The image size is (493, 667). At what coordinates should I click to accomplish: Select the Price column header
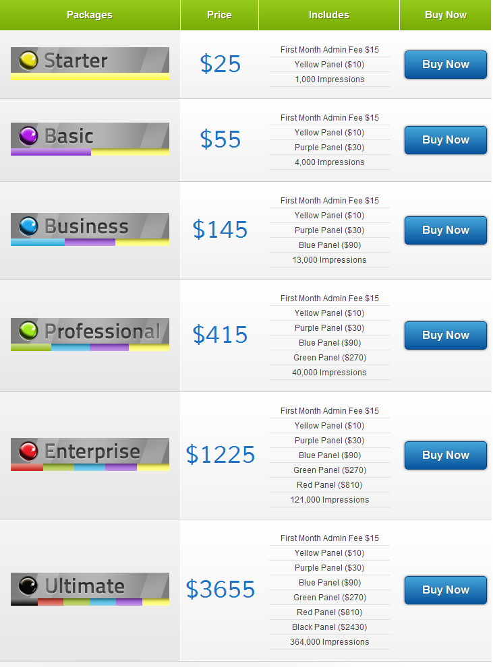pyautogui.click(x=219, y=15)
